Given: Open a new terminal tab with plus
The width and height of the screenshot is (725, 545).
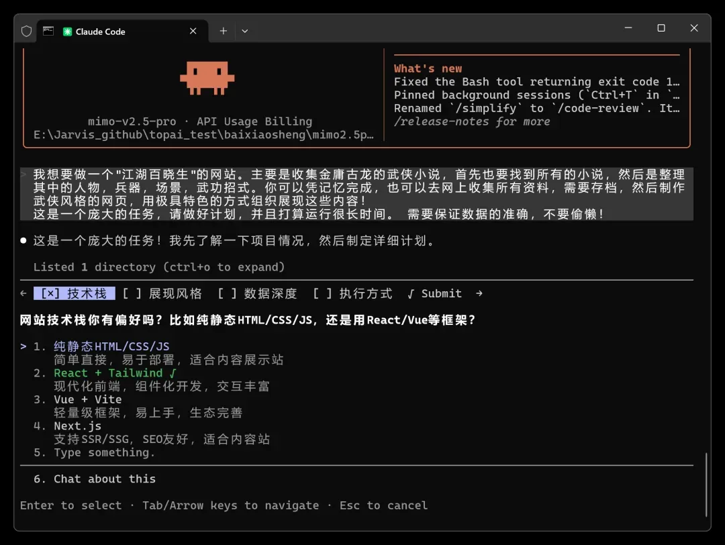Looking at the screenshot, I should [224, 31].
